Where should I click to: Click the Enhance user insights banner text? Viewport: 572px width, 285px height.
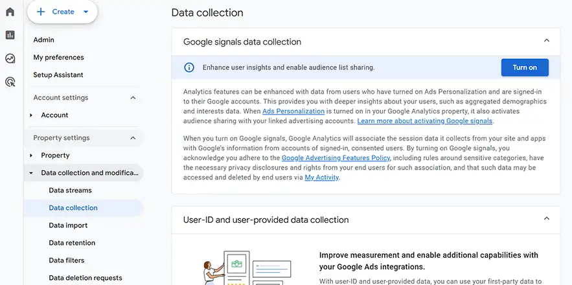[x=288, y=67]
